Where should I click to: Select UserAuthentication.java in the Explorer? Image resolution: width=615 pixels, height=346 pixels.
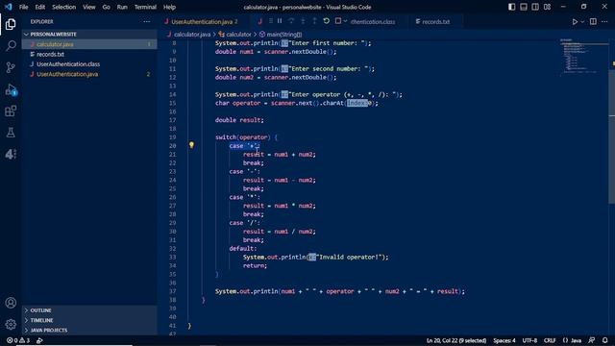click(x=89, y=74)
